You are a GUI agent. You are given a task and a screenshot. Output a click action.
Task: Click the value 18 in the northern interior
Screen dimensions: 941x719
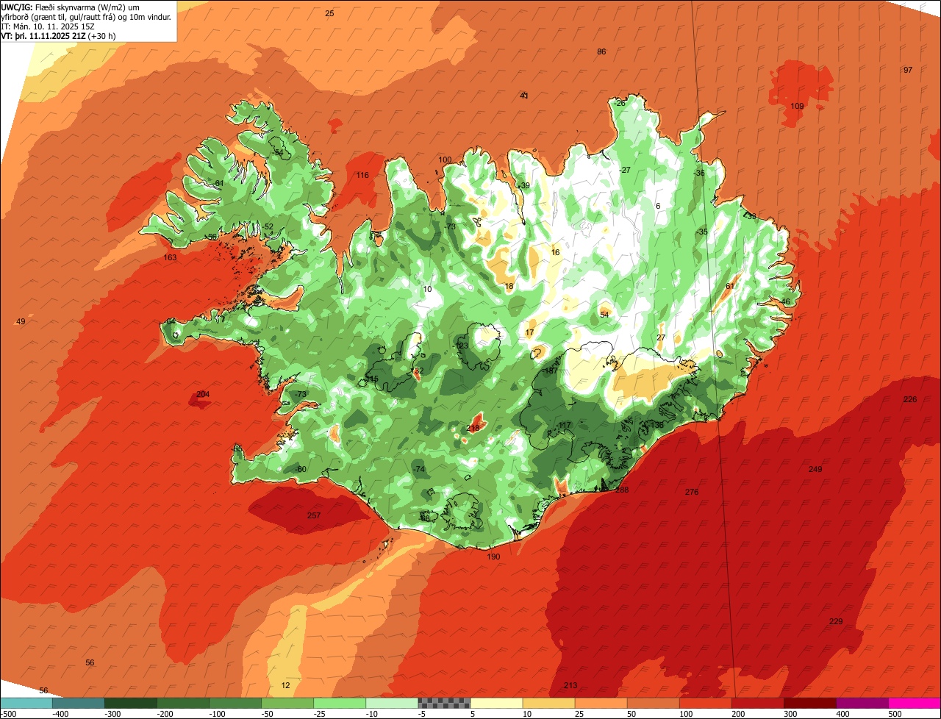509,286
